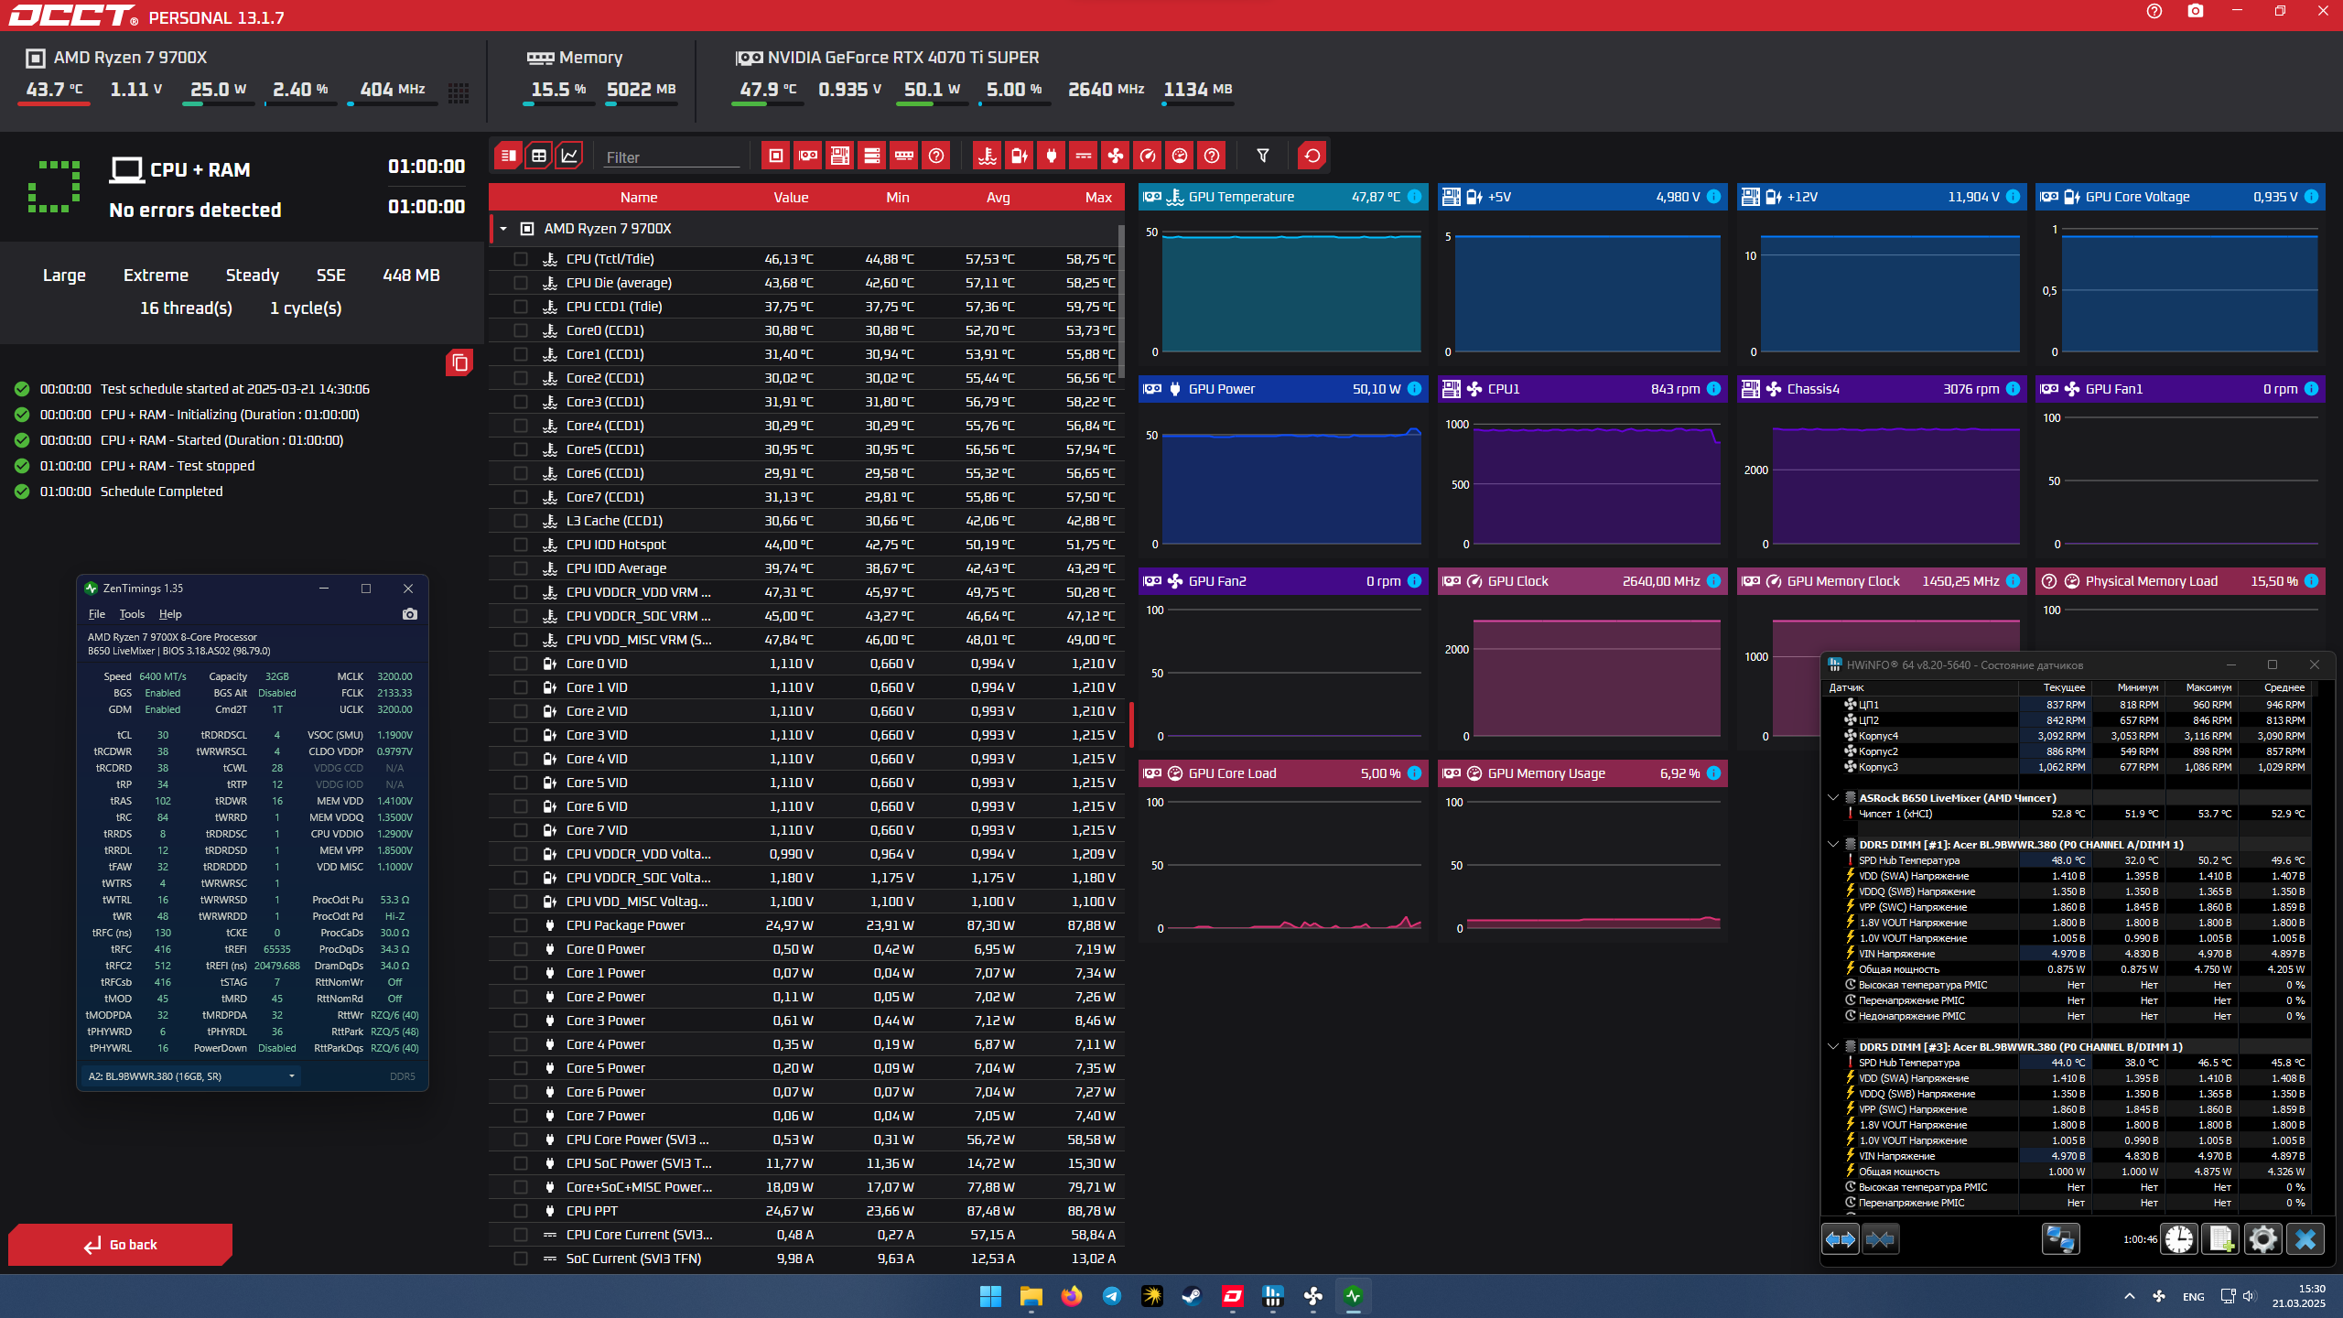
Task: Switch to graph view mode icon
Action: pyautogui.click(x=569, y=156)
